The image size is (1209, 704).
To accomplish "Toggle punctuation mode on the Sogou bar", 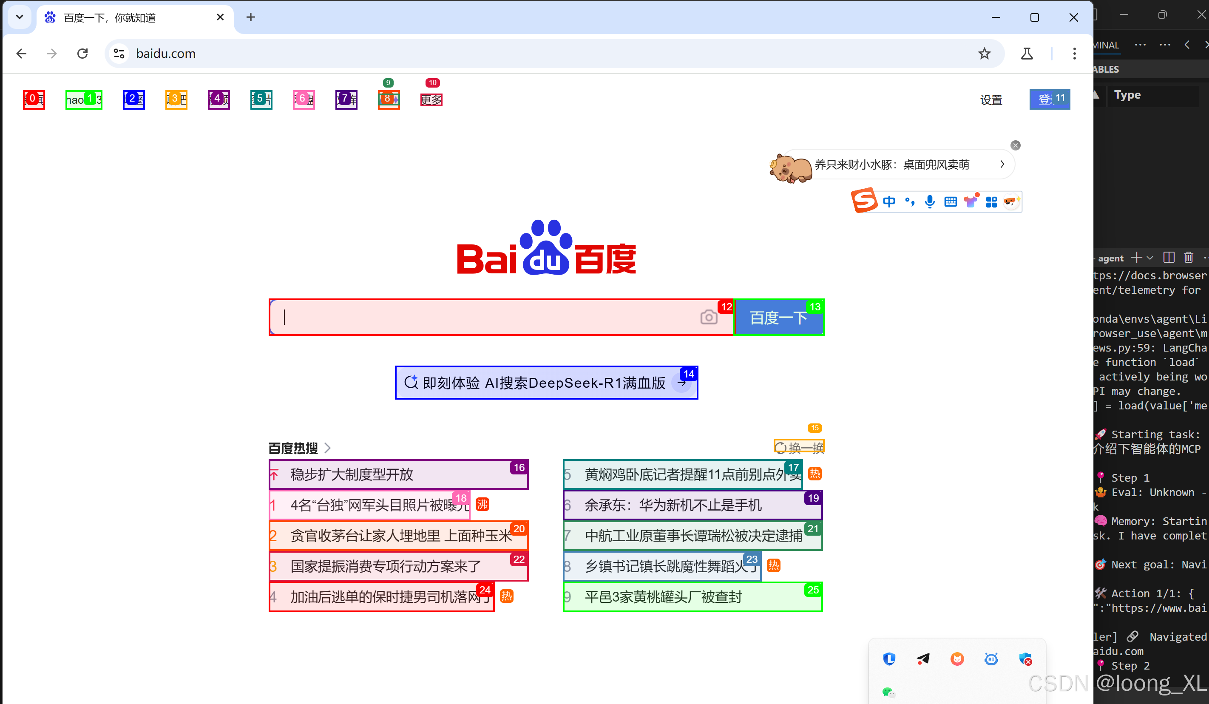I will point(910,202).
